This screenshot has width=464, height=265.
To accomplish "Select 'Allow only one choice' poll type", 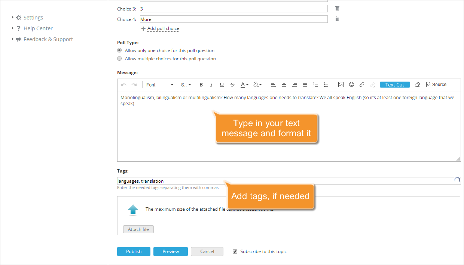I will point(119,50).
